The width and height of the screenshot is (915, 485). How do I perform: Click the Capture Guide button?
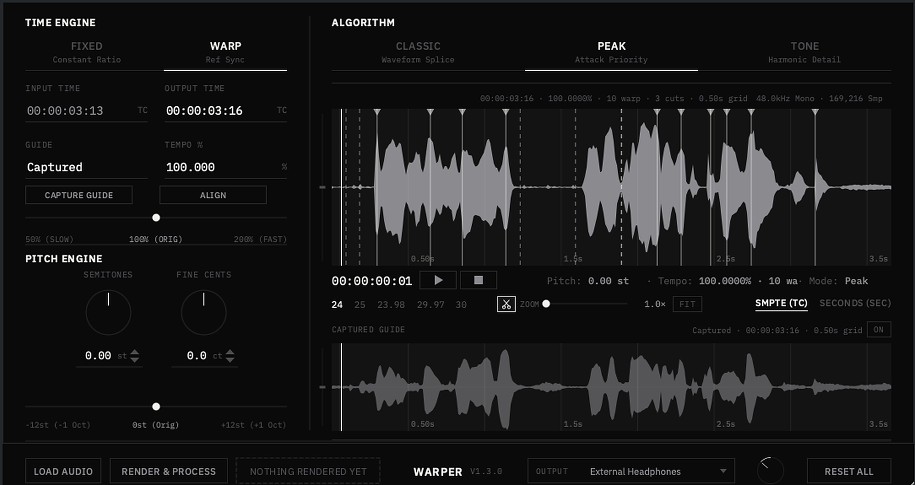click(79, 195)
